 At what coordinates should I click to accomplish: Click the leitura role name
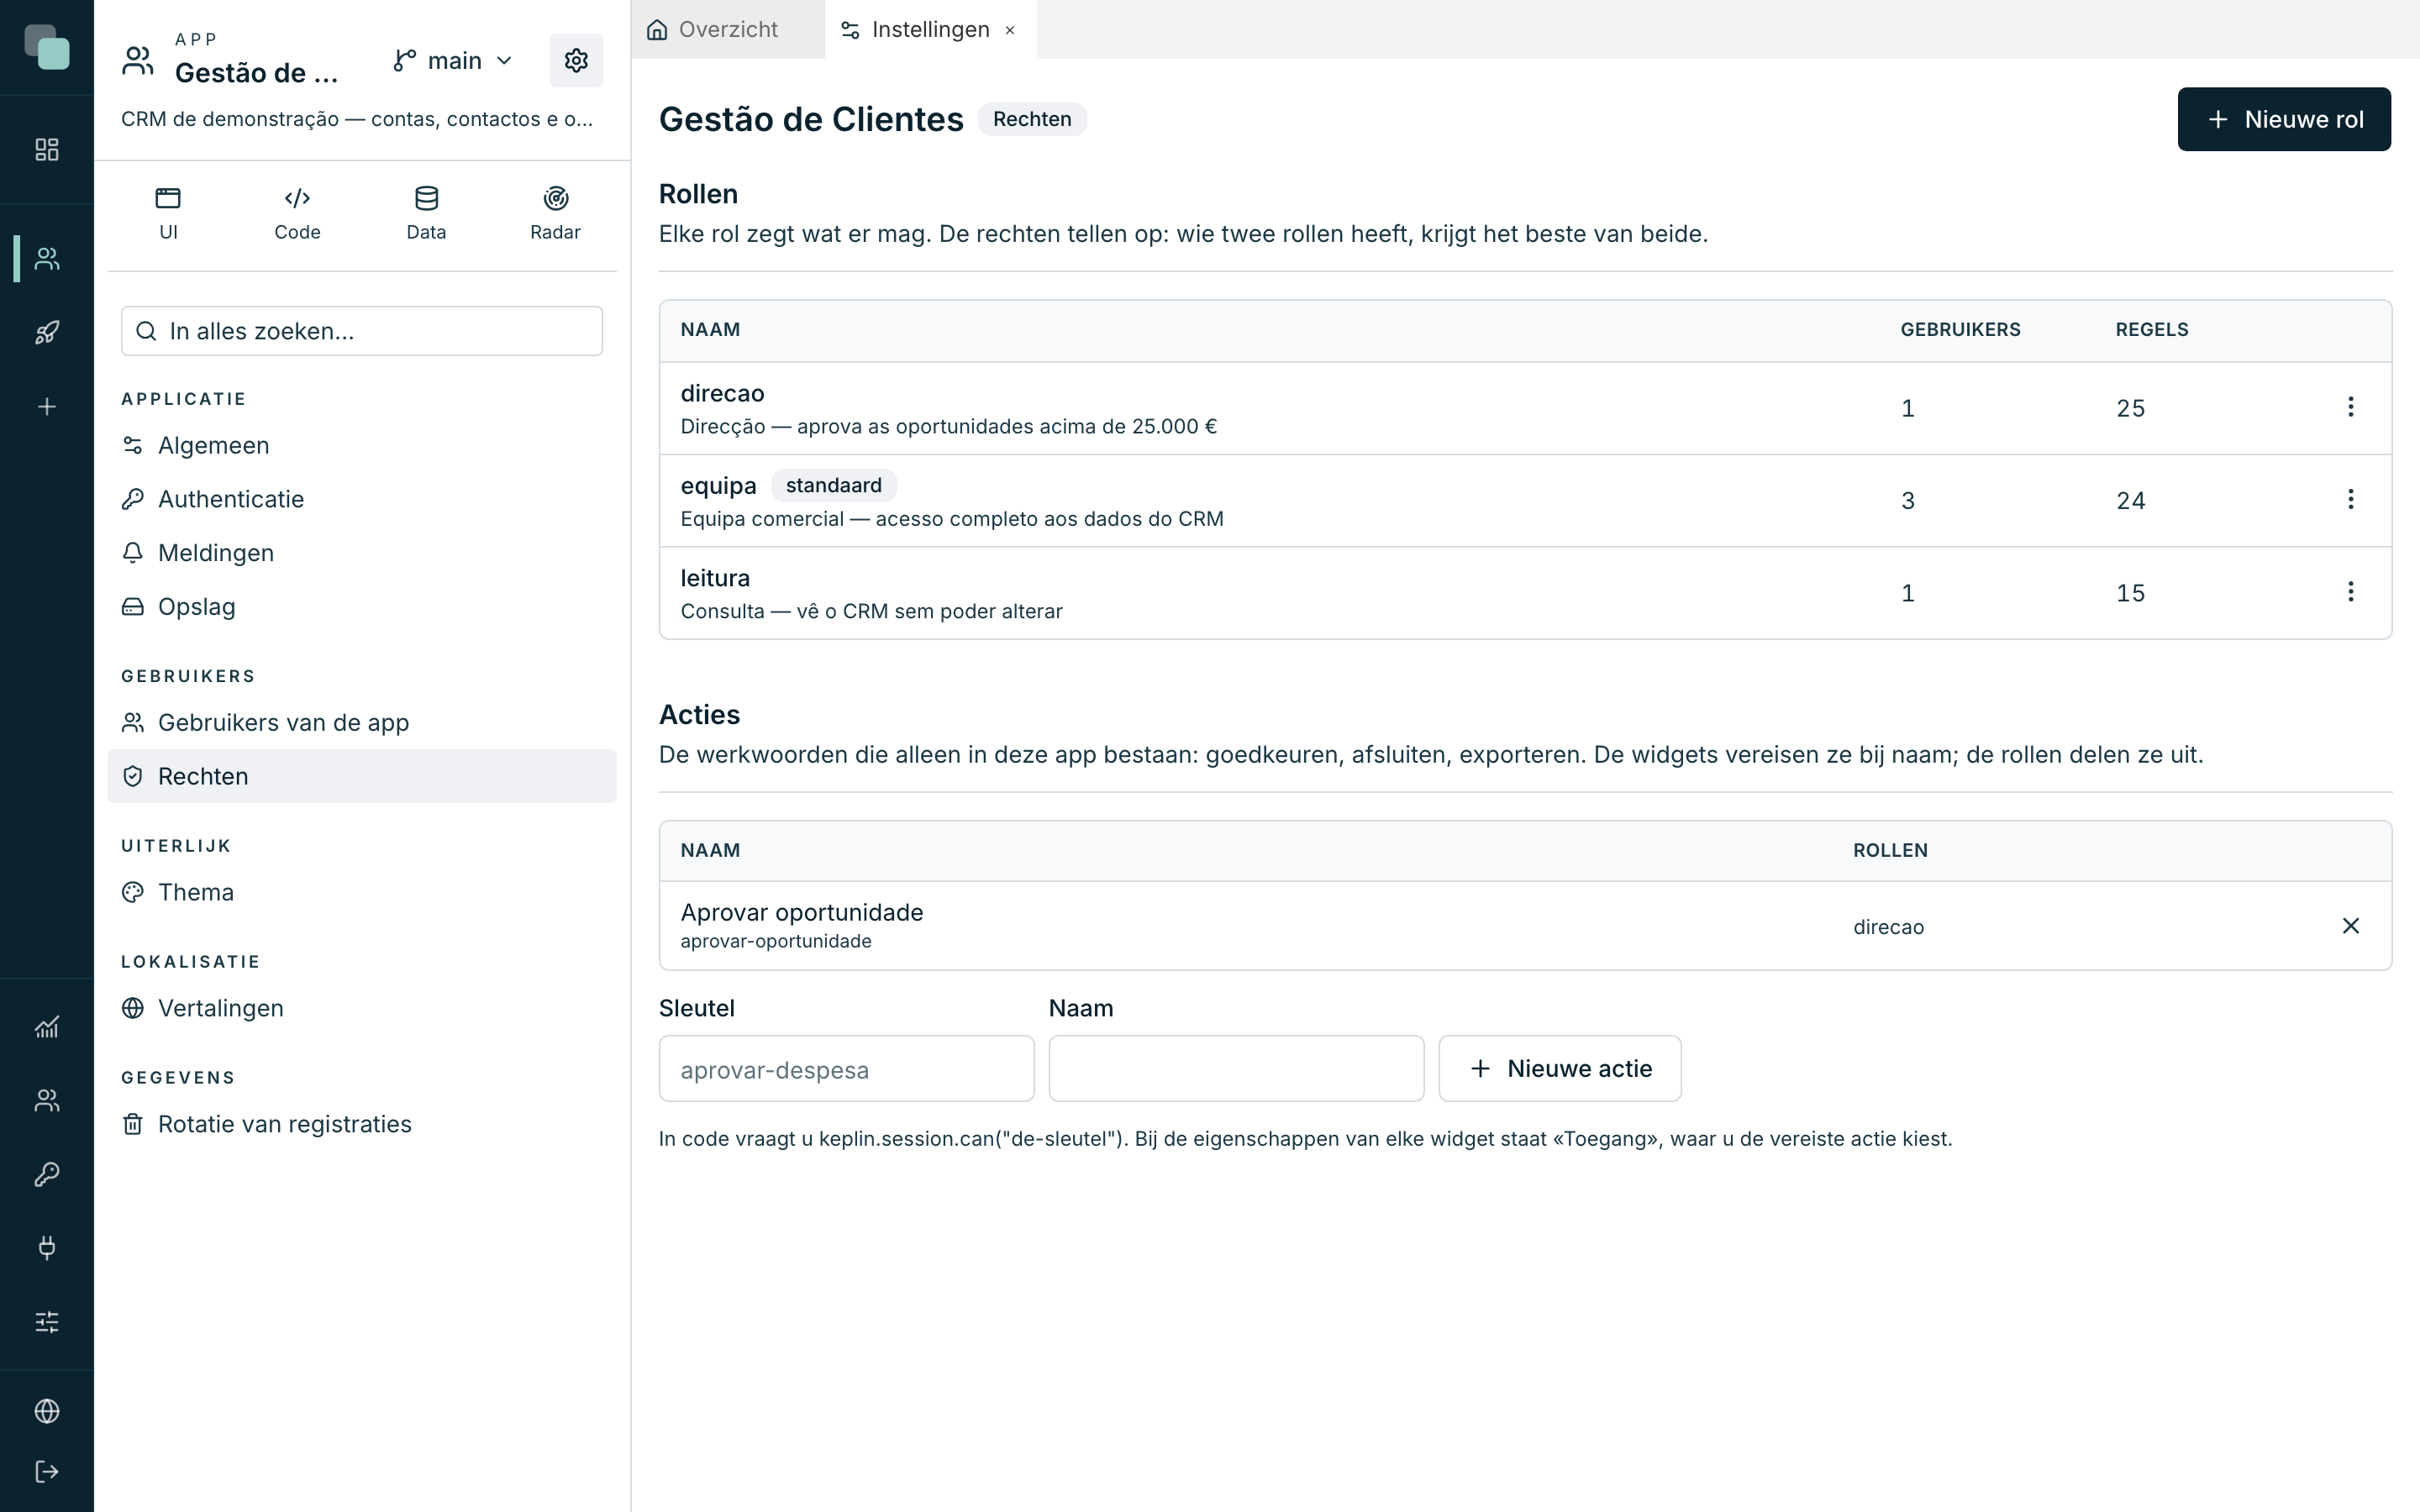(x=715, y=578)
